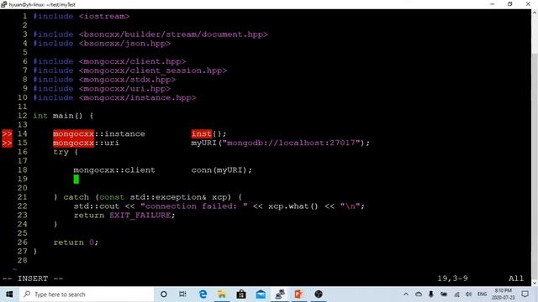Screen dimensions: 538x302
Task: Click the error sign marker on line 15
Action: tap(8, 143)
